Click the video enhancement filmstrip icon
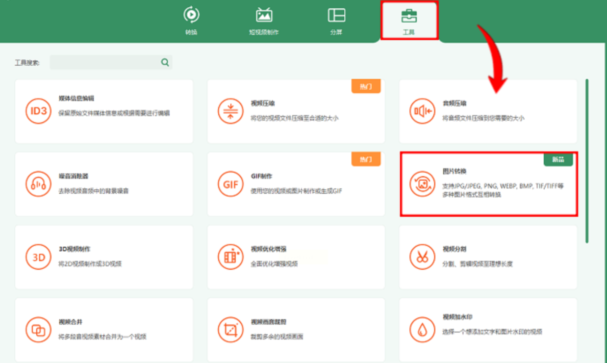 pos(230,257)
